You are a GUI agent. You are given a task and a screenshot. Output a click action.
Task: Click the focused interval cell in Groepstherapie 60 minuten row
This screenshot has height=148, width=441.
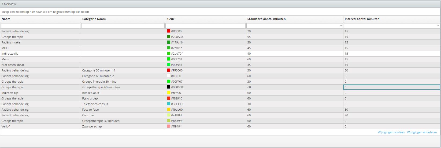click(392, 87)
